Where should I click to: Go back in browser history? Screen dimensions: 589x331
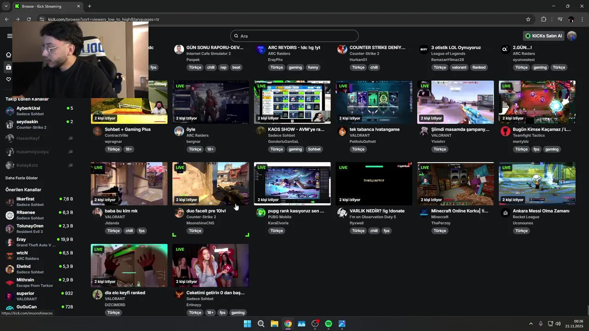6,19
